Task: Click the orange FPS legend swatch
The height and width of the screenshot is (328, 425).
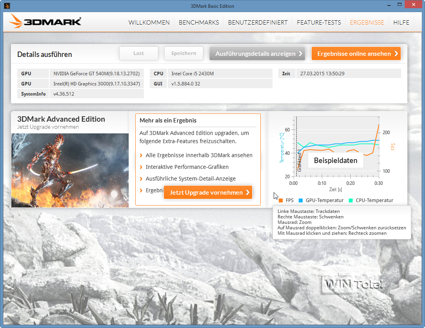Action: [281, 200]
